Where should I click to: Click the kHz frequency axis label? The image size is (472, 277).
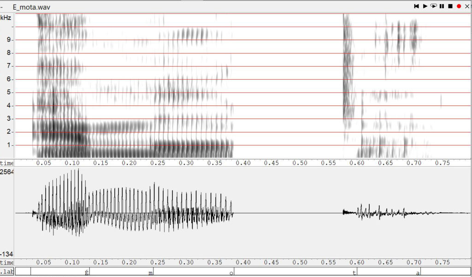point(6,17)
